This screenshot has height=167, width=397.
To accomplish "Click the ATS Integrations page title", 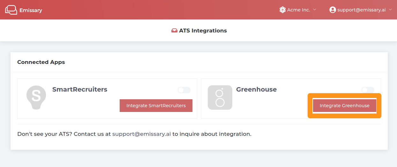I will pos(203,31).
